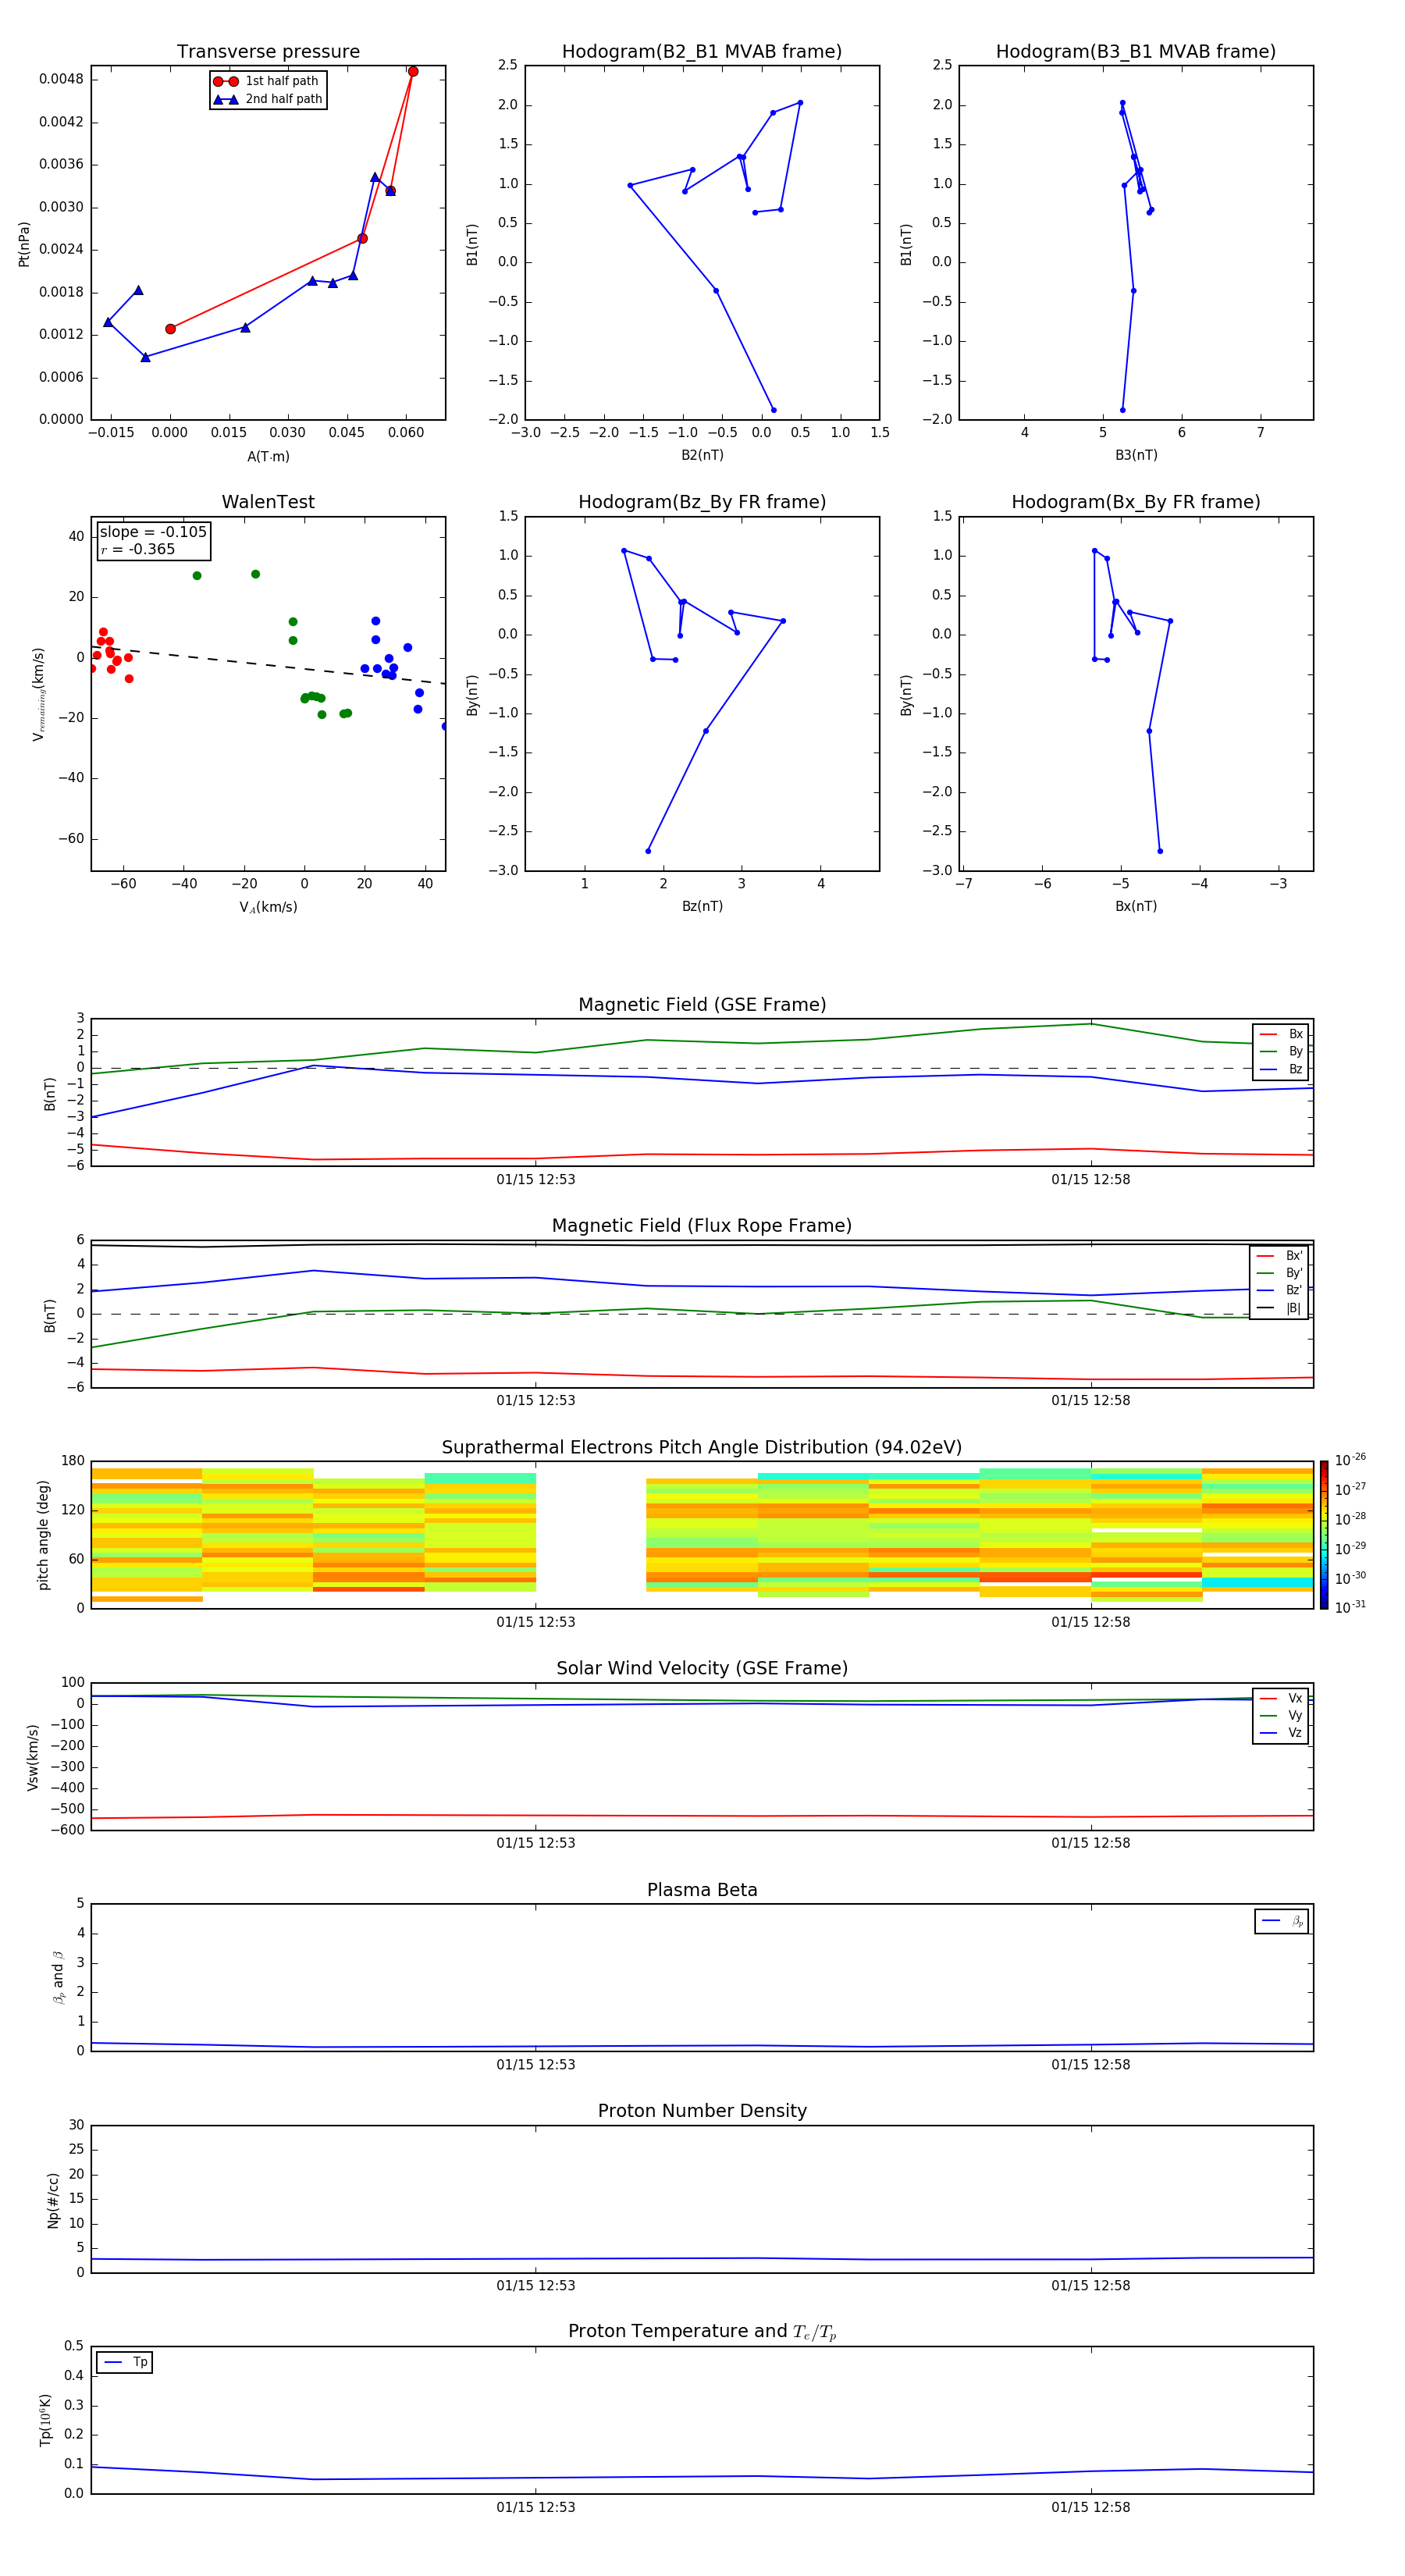This screenshot has width=1405, height=2576.
Task: Select Bz entry in GSE magnetic field legend
Action: click(x=1281, y=1069)
